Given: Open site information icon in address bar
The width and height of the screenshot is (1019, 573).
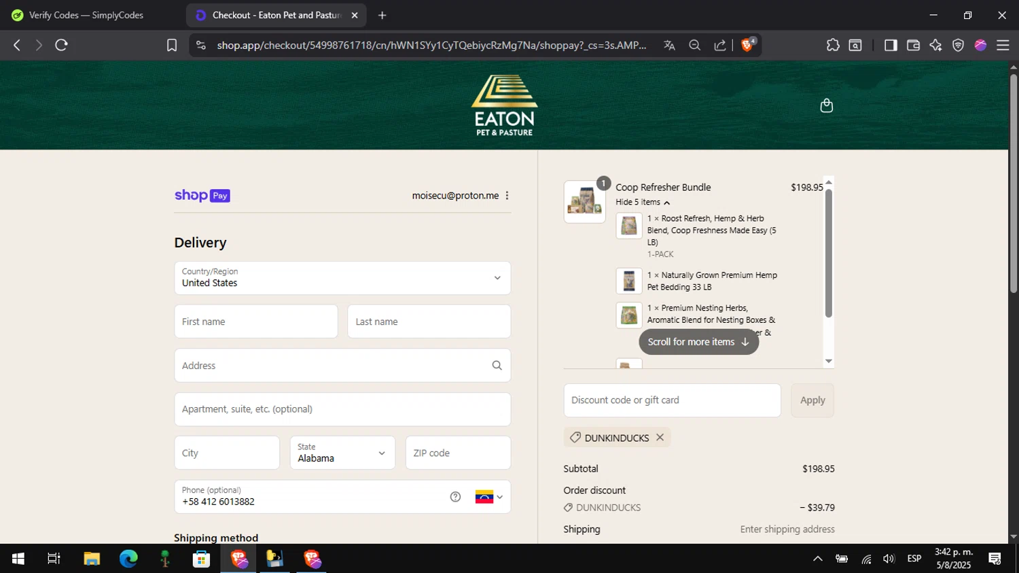Looking at the screenshot, I should 200,46.
